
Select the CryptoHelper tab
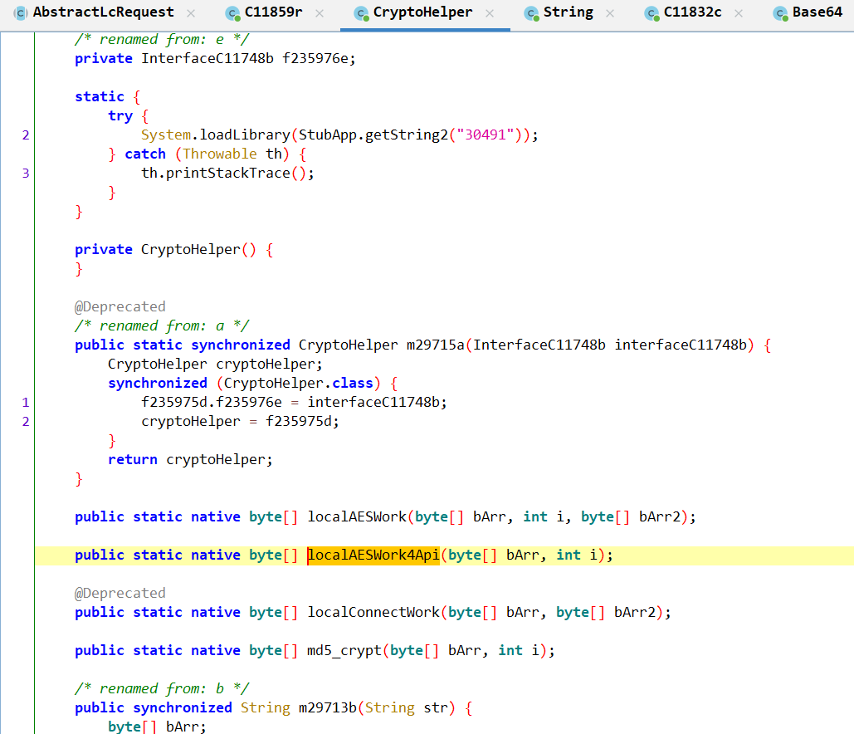click(x=422, y=12)
